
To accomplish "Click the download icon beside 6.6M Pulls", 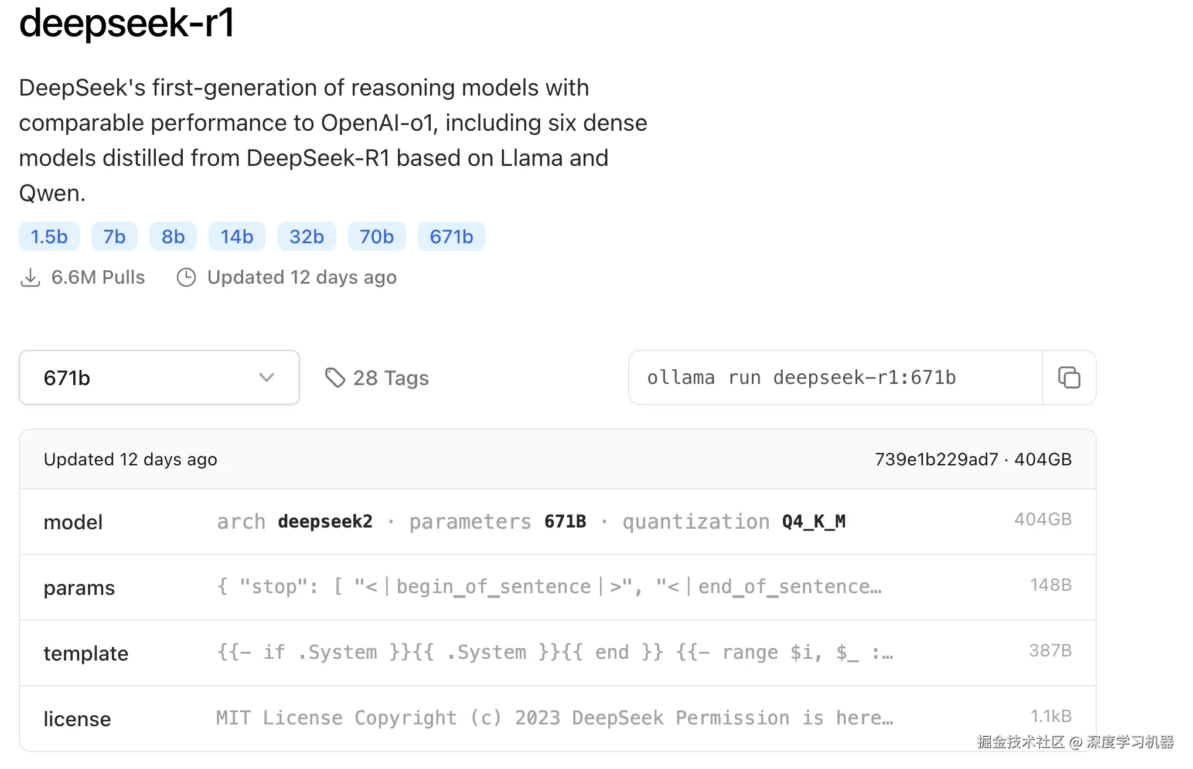I will (30, 277).
